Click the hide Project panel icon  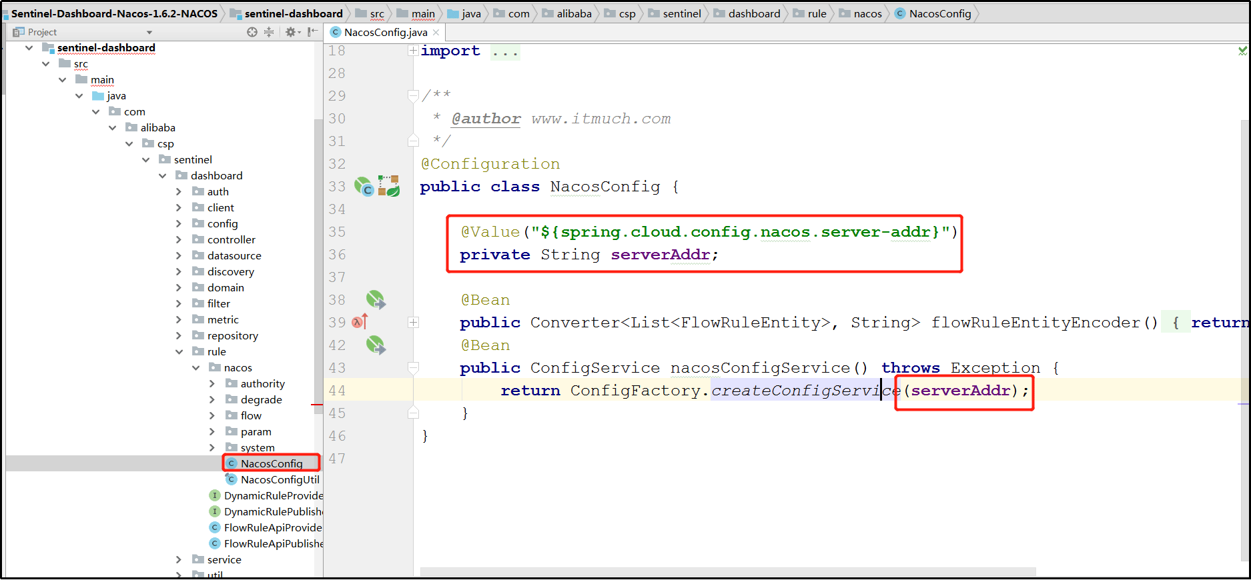coord(312,32)
